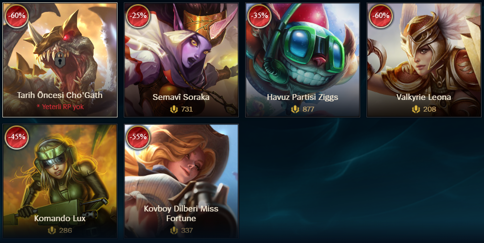Click the RP coin icon beside 208

(416, 109)
